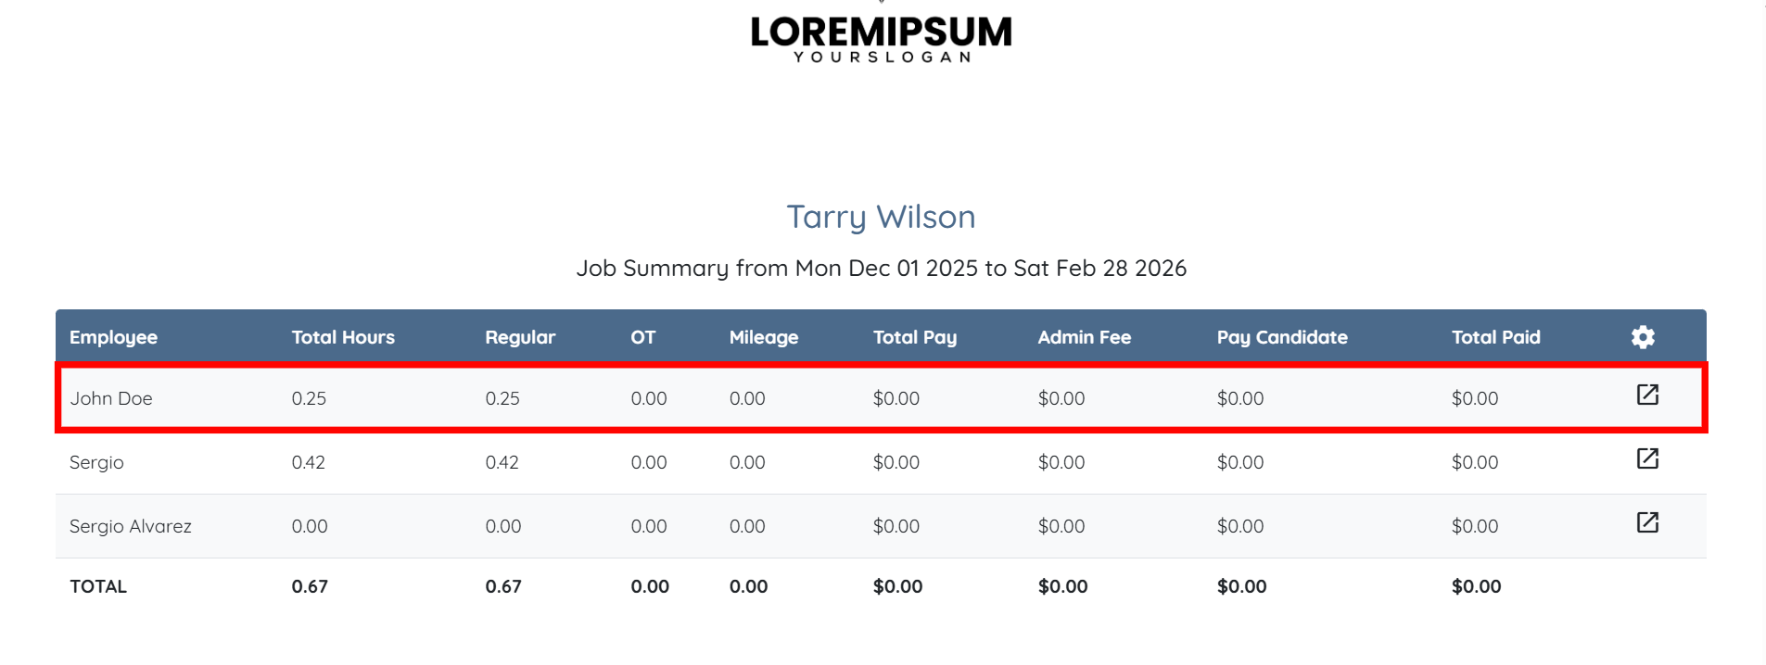Click the LOREMIPSUM logo
1766x665 pixels.
(x=881, y=38)
